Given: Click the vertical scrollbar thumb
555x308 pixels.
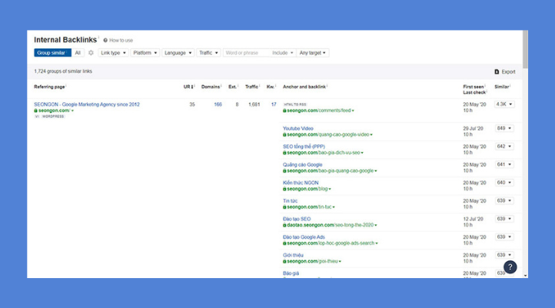Looking at the screenshot, I should tap(525, 49).
